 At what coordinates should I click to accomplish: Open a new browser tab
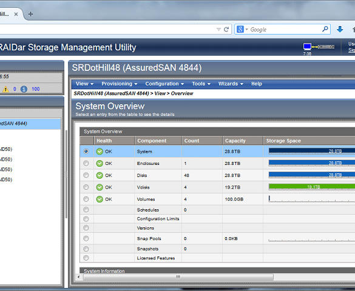[x=30, y=14]
